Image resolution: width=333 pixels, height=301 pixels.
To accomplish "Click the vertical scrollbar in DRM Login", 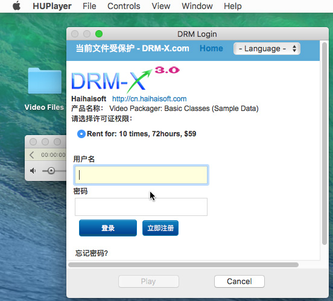I will (x=325, y=144).
